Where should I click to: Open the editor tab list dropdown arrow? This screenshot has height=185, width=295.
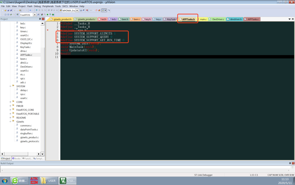[290, 19]
